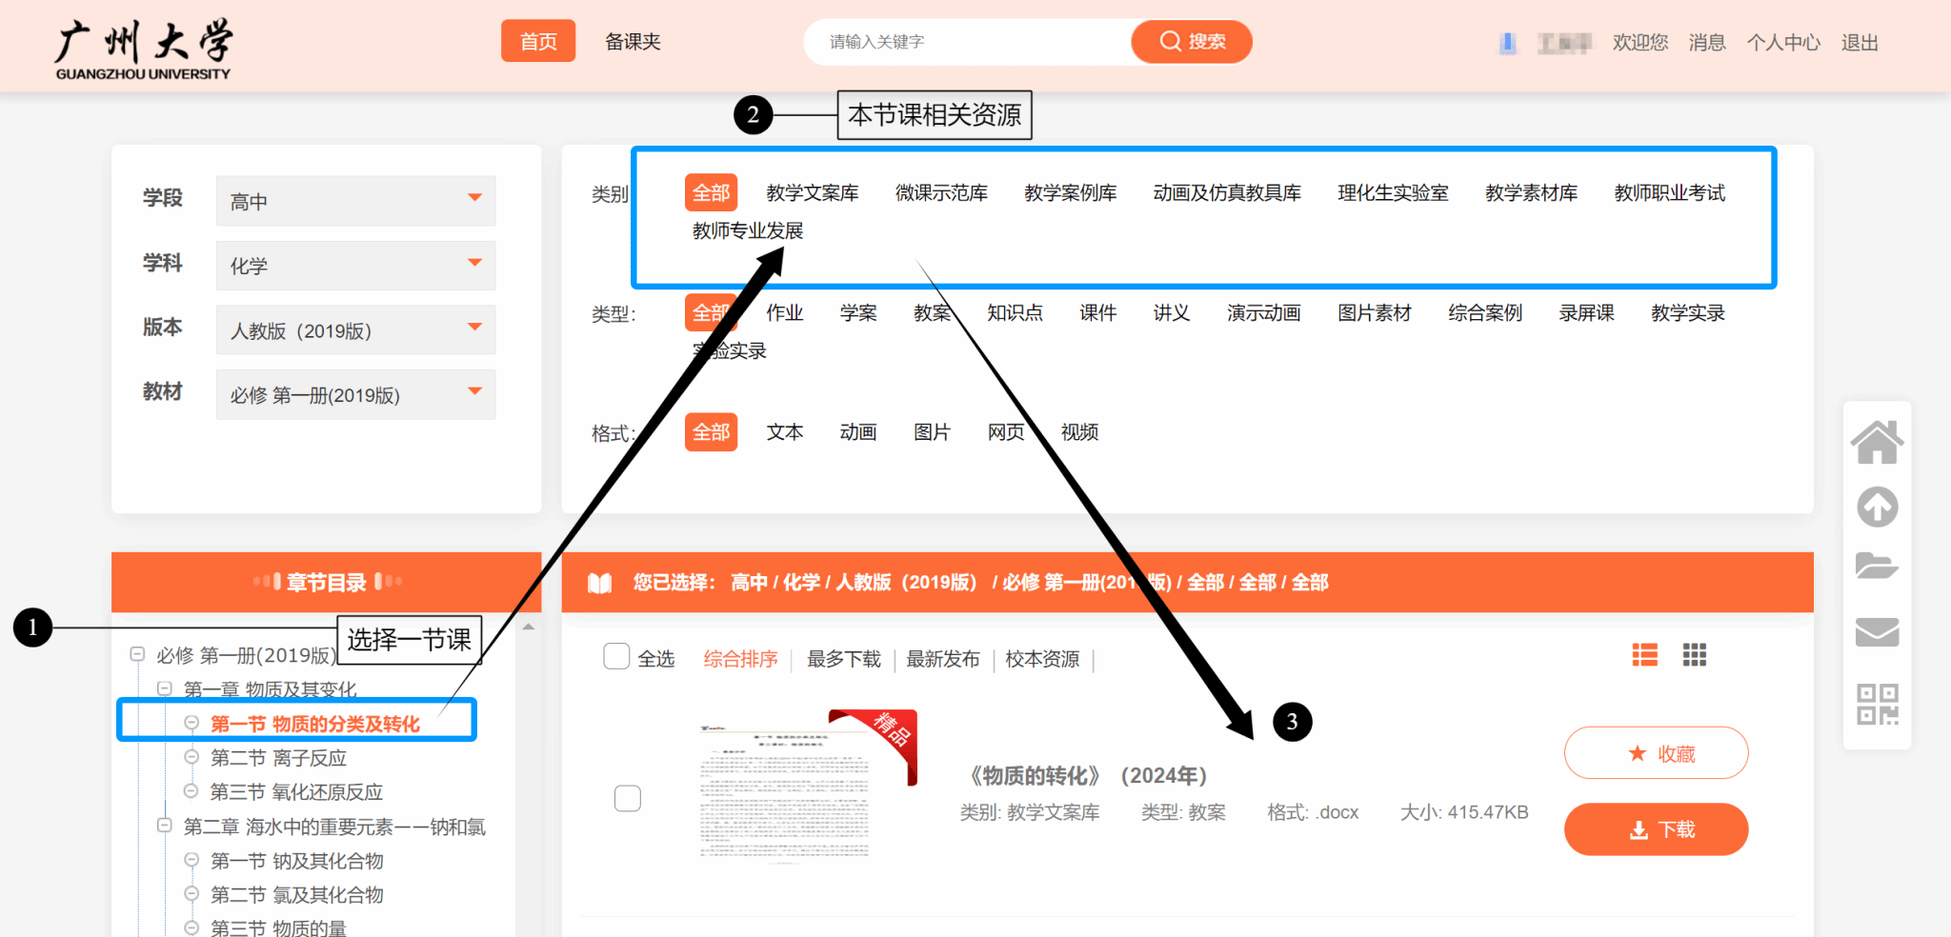Open the 学科 dropdown showing 化学

click(x=355, y=266)
